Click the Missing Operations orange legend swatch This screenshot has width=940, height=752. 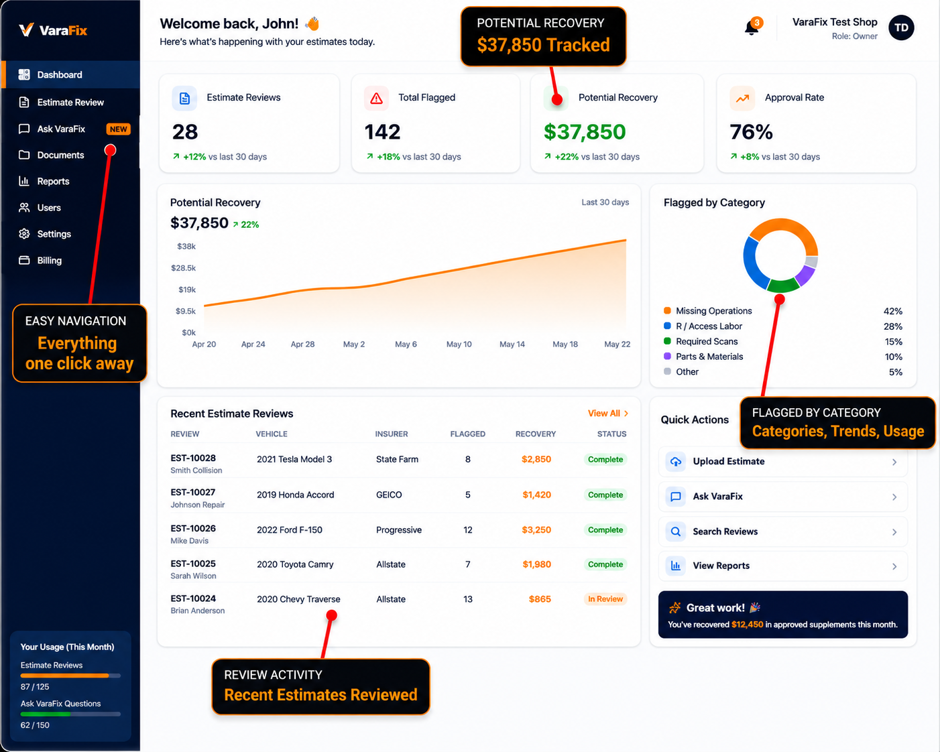pyautogui.click(x=667, y=310)
